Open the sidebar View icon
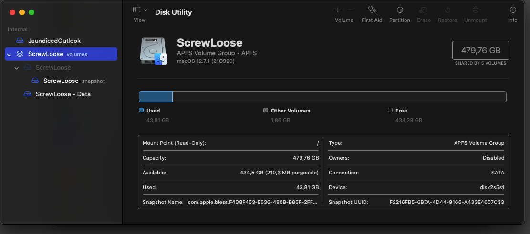530x234 pixels. tap(136, 10)
